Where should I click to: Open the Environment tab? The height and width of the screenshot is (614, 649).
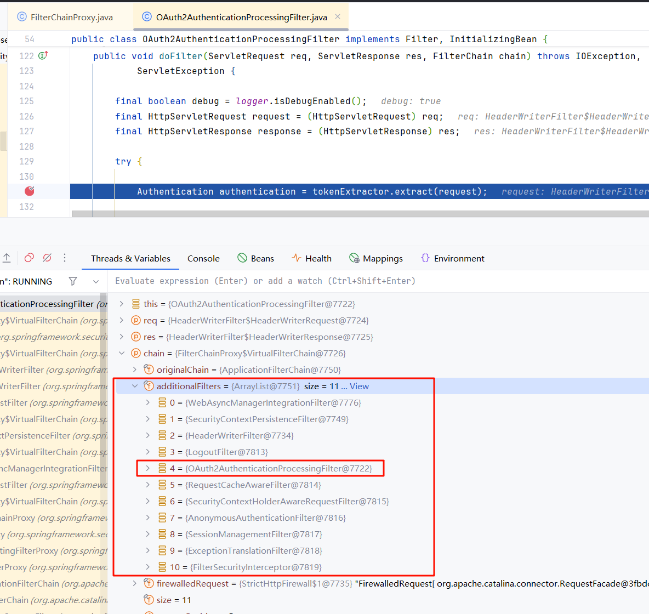coord(452,258)
